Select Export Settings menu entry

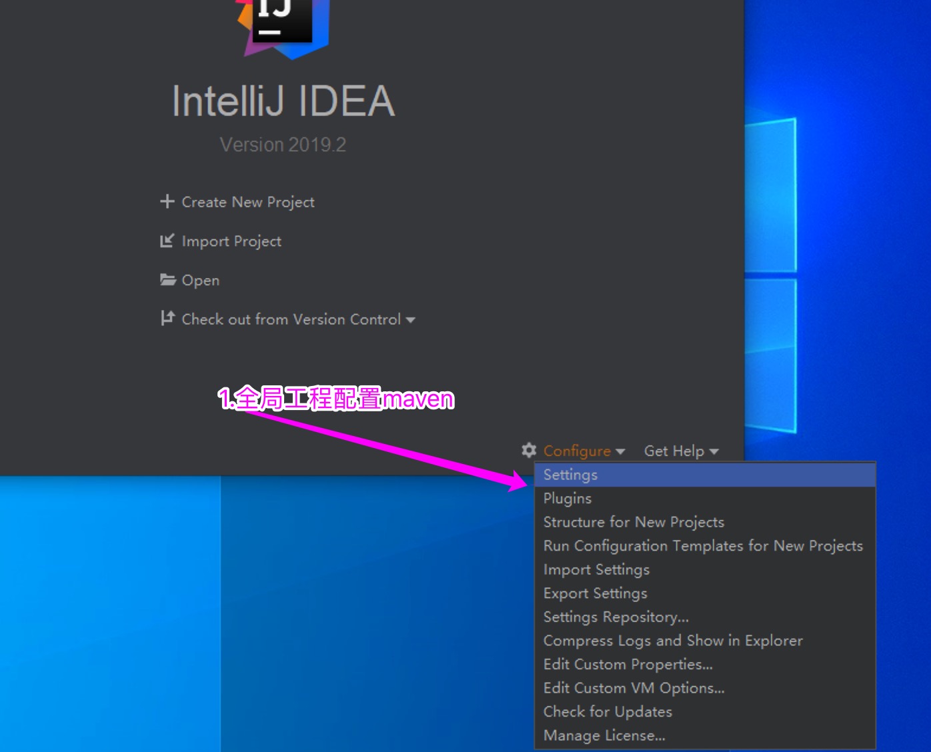click(x=705, y=593)
